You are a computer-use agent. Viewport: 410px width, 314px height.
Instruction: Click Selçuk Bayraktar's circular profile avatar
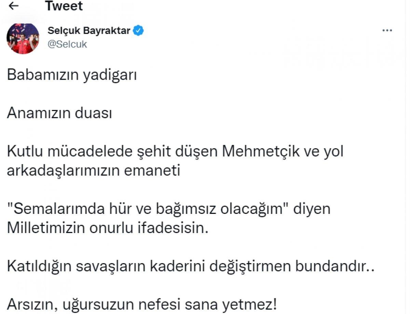(23, 38)
